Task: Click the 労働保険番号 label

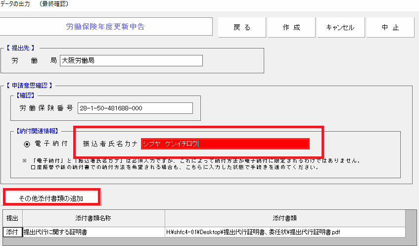Action: 46,108
